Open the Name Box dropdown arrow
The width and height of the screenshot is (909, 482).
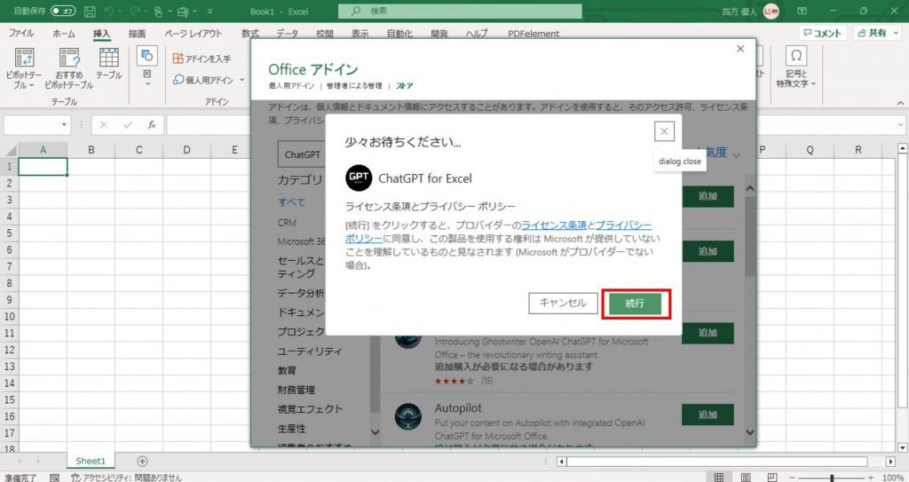[x=64, y=124]
